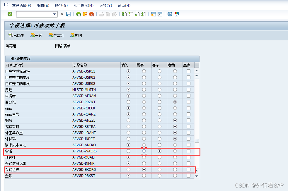Select 输入 radio for AFVGD-EKORG
This screenshot has height=191, width=288.
[128, 170]
